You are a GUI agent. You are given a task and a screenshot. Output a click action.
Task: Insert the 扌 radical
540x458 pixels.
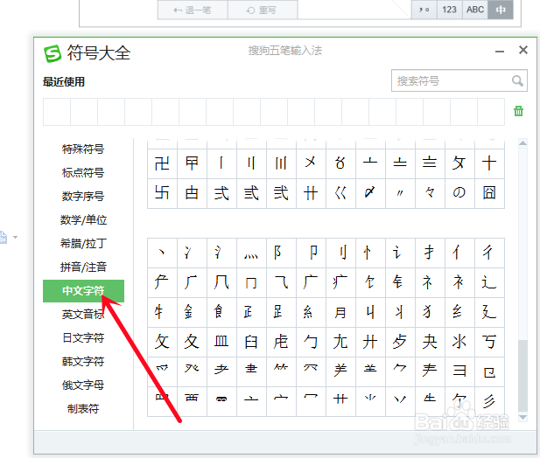click(430, 253)
